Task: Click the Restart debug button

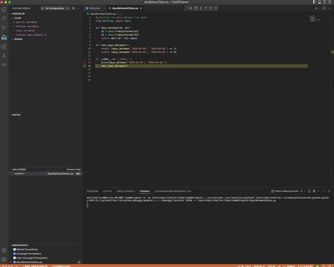Action: coord(211,8)
